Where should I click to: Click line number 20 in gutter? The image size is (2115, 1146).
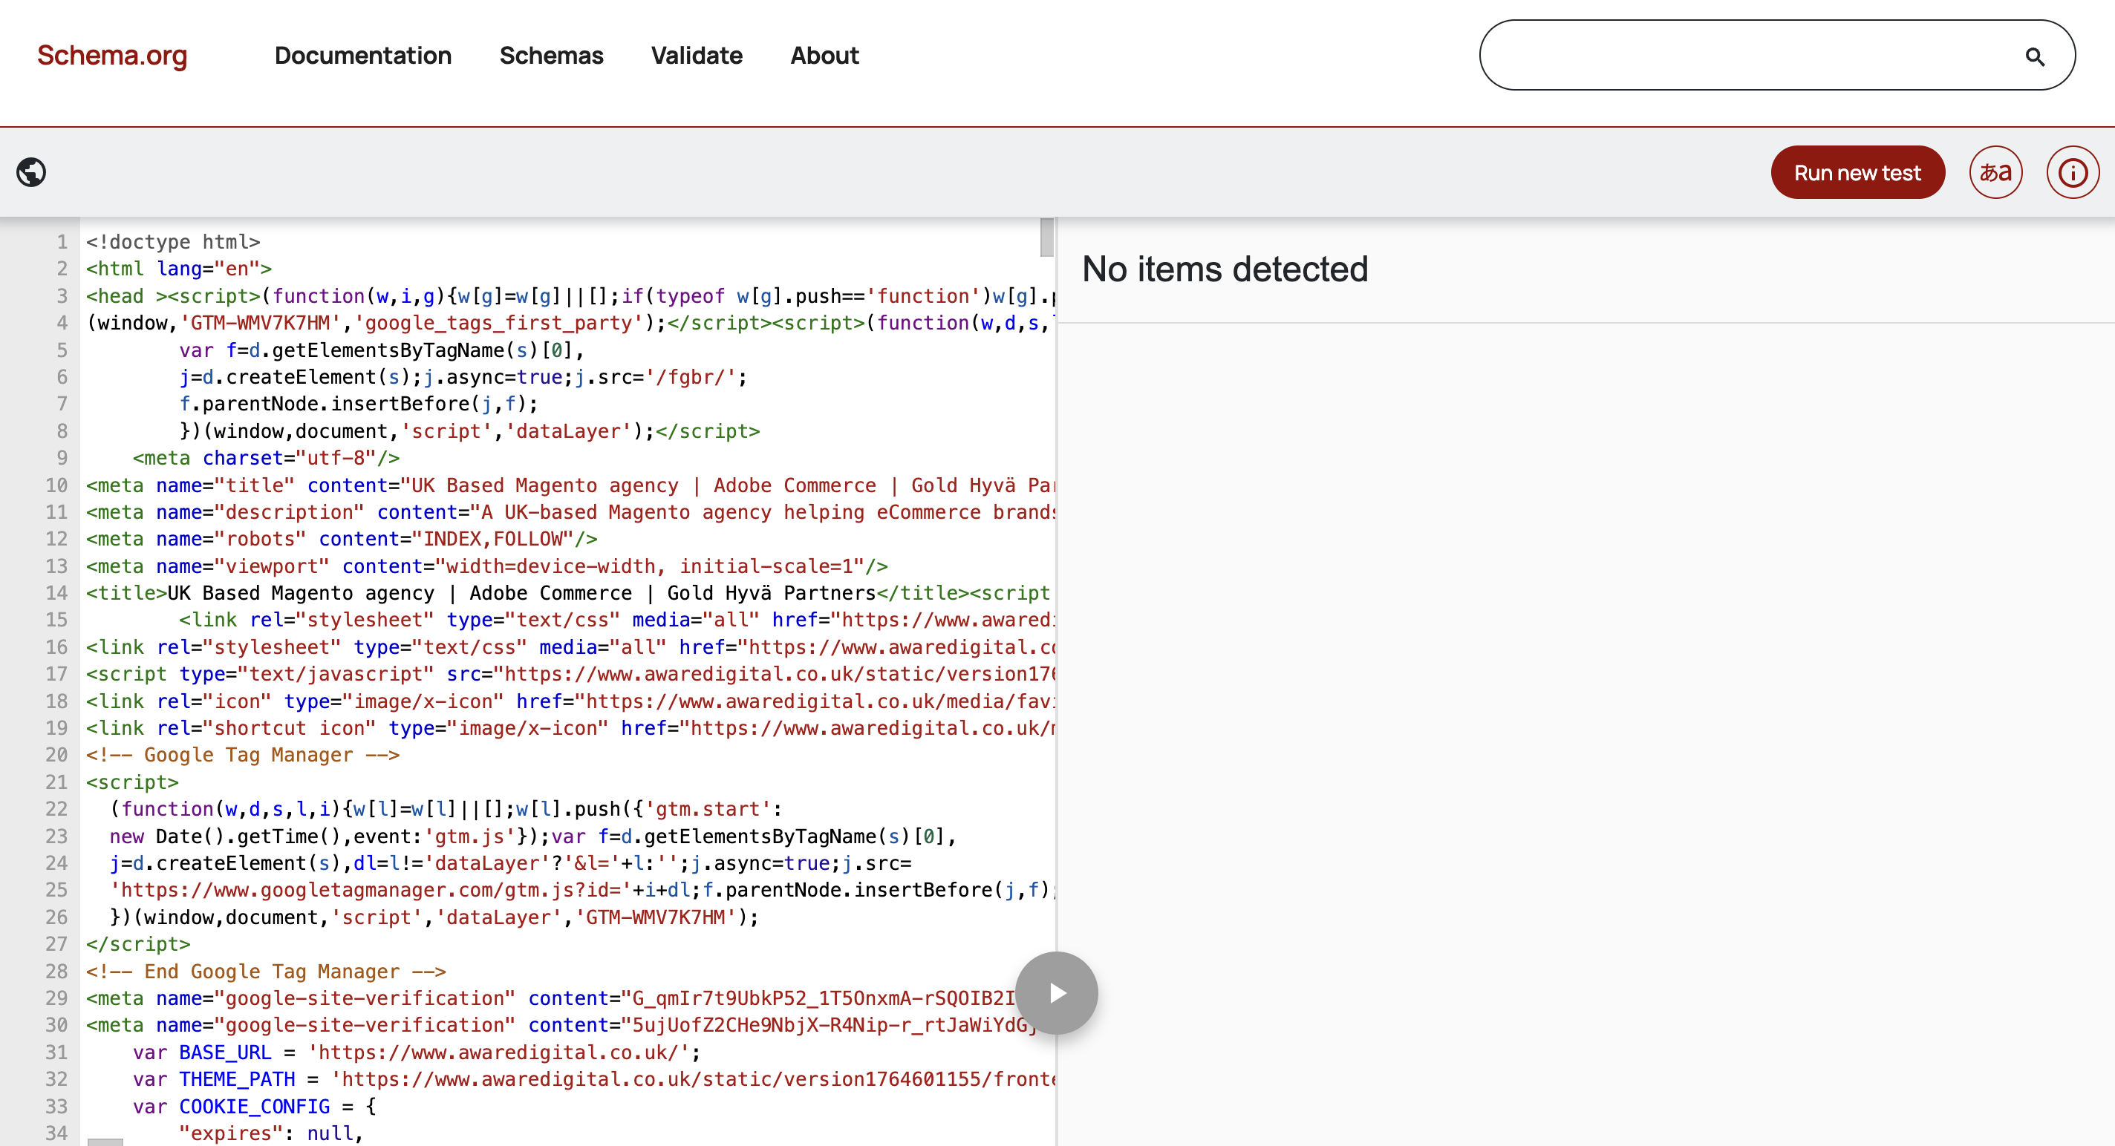click(x=56, y=755)
